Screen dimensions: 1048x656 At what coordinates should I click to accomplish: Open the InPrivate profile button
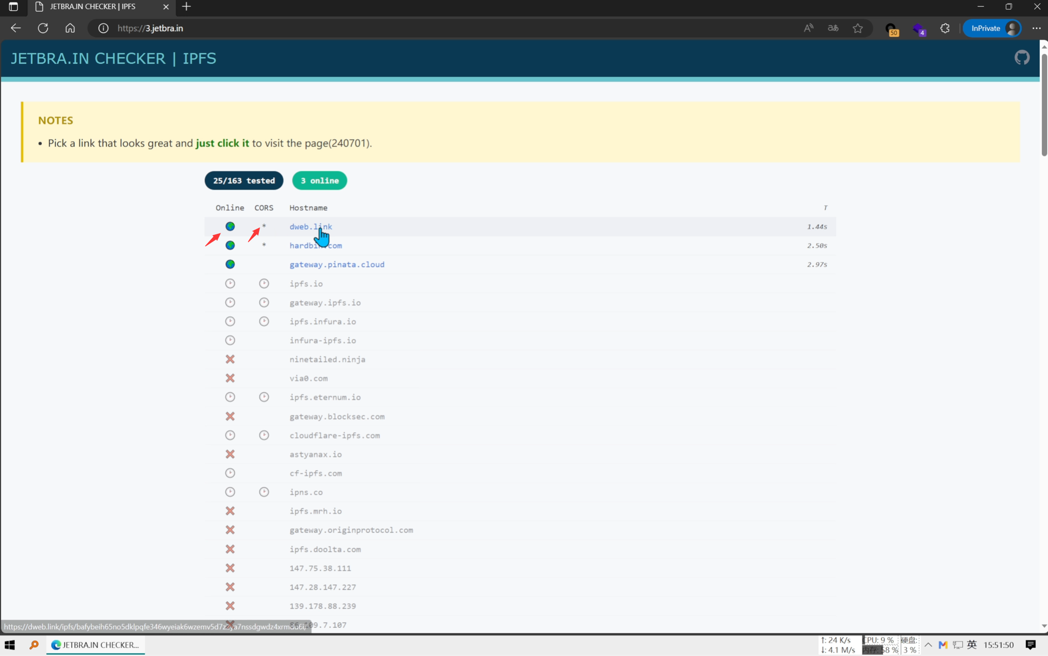pyautogui.click(x=992, y=28)
